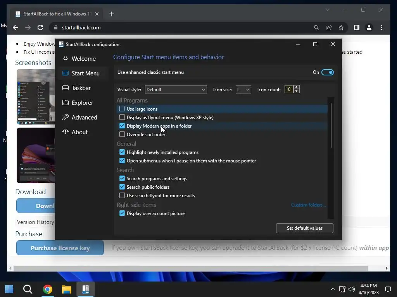Increase the Icon count value
The height and width of the screenshot is (297, 397).
(297, 87)
